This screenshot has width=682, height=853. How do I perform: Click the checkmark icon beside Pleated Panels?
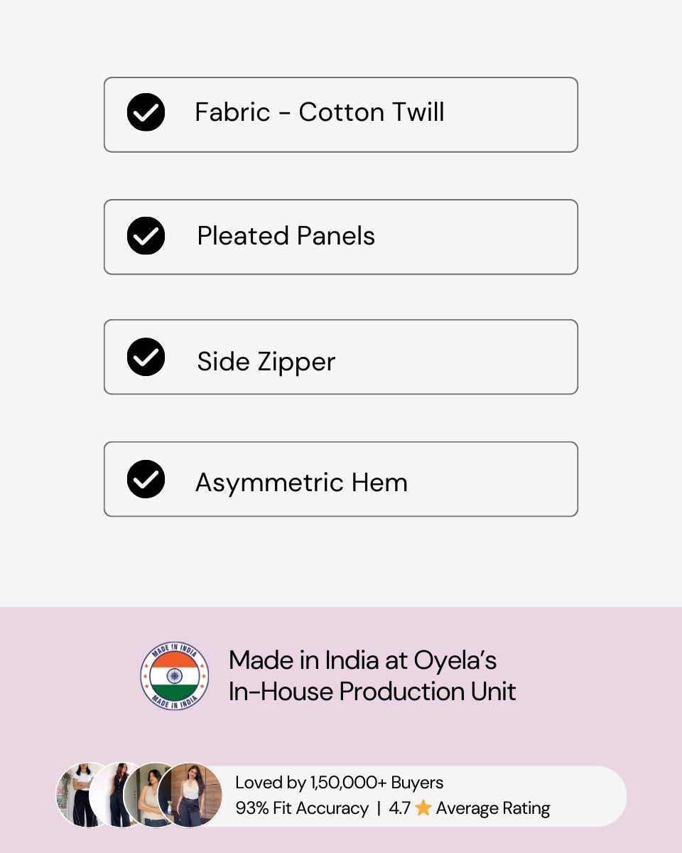[146, 236]
